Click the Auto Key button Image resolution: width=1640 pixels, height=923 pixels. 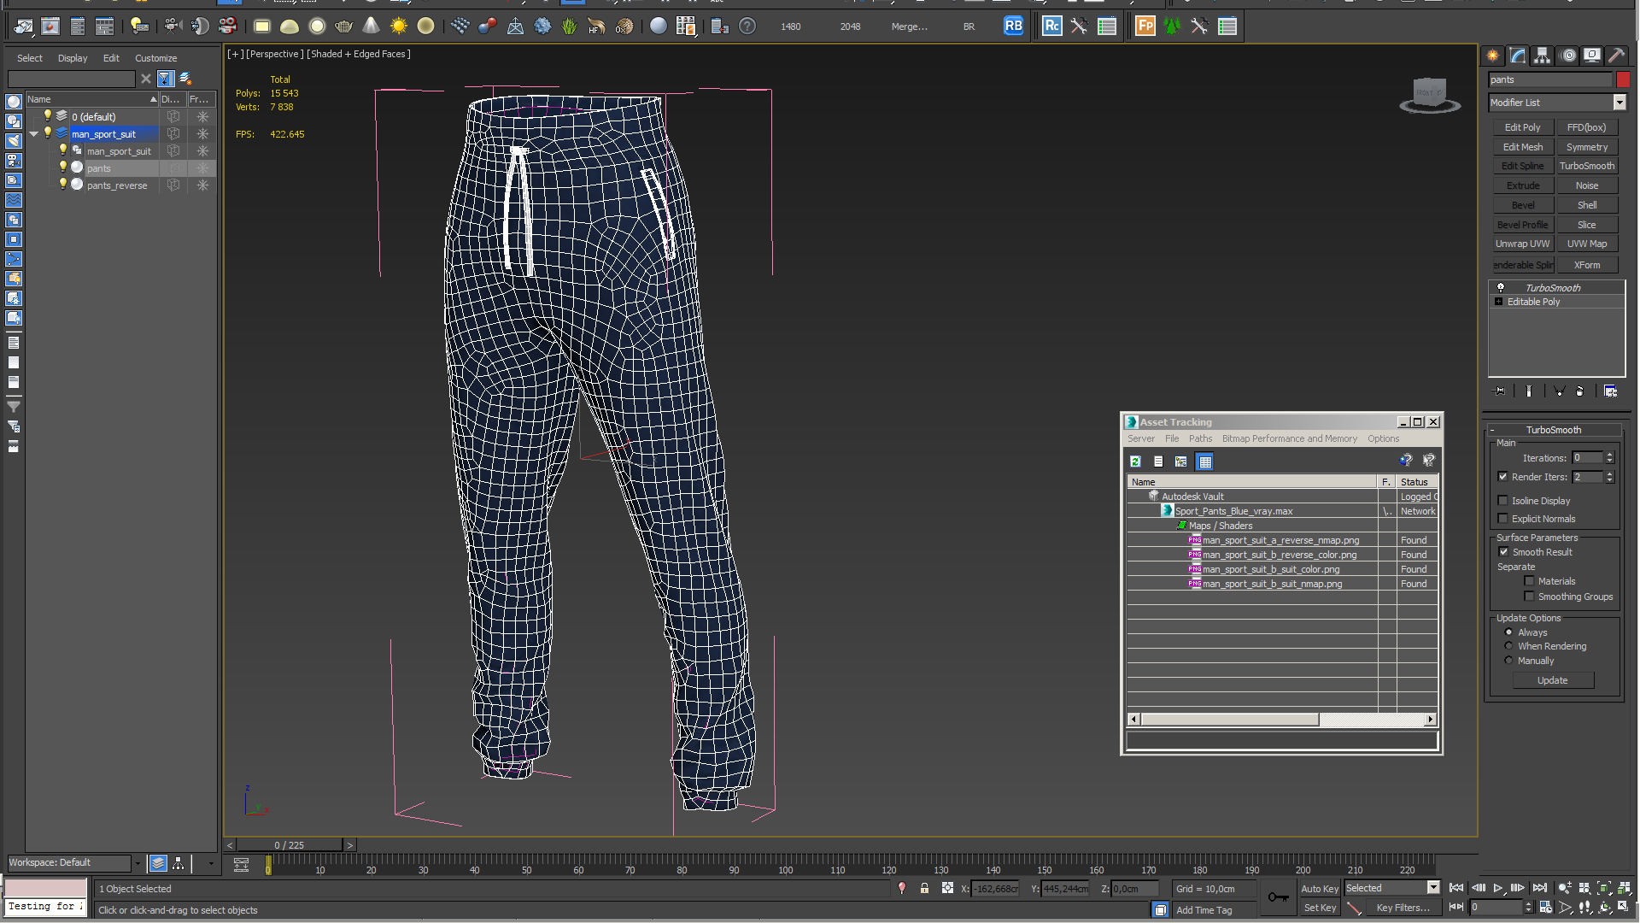click(x=1320, y=889)
